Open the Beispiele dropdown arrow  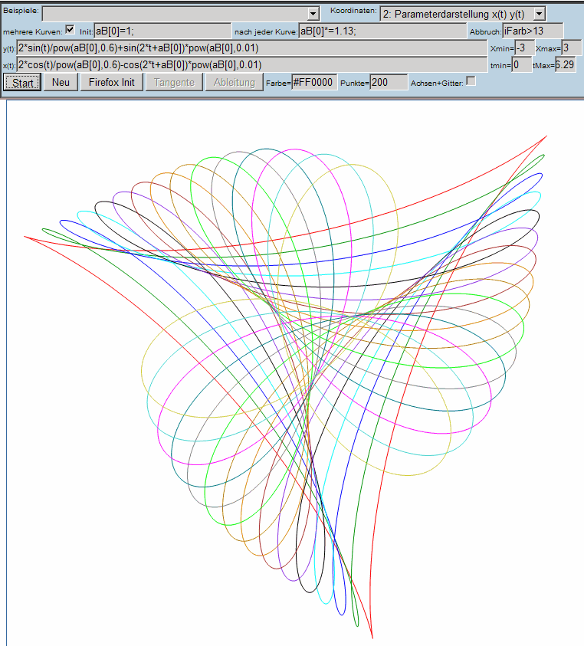313,14
